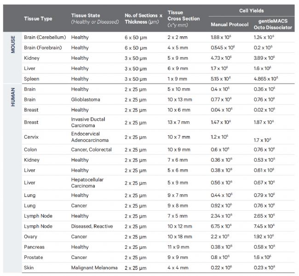Select the Pancreas tissue type cell
This screenshot has width=299, height=276.
click(34, 247)
